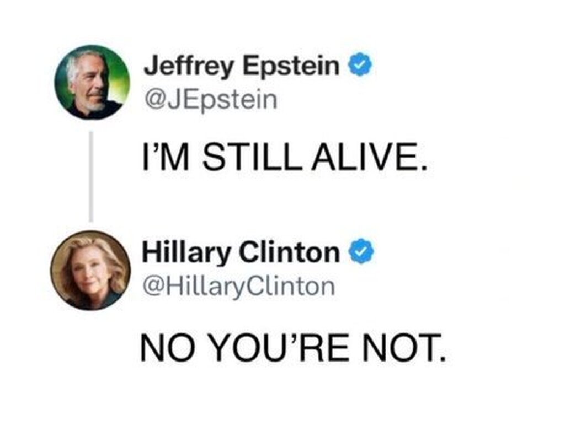This screenshot has width=565, height=426.
Task: Open the @JEpstein handle link
Action: (210, 100)
